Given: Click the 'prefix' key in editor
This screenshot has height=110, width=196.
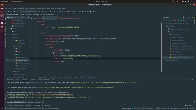Looking at the screenshot, I should [57, 59].
